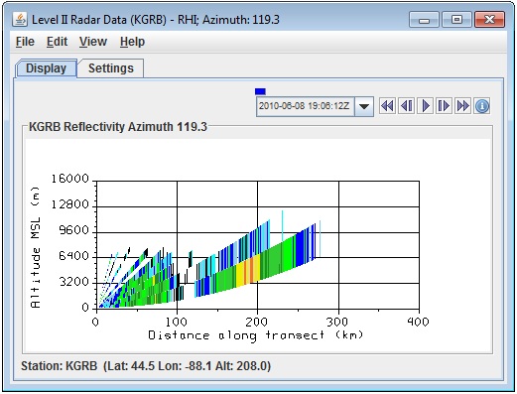This screenshot has height=394, width=517.
Task: Click 'KGRB Reflectivity Azimuth 119.3' title text
Action: tap(118, 127)
